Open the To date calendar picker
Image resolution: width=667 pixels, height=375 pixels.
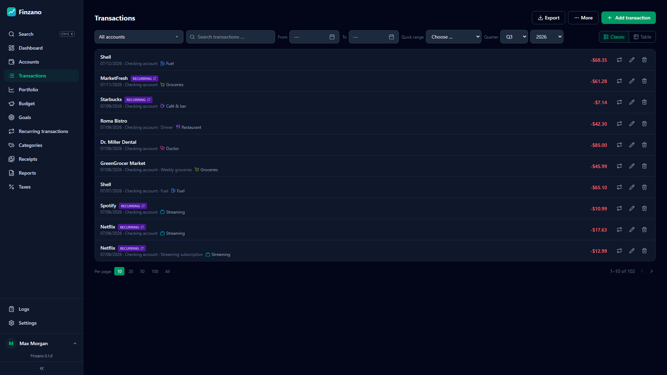pyautogui.click(x=392, y=37)
